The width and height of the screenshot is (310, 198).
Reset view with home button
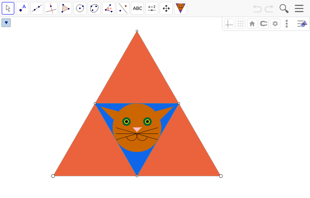click(x=252, y=24)
